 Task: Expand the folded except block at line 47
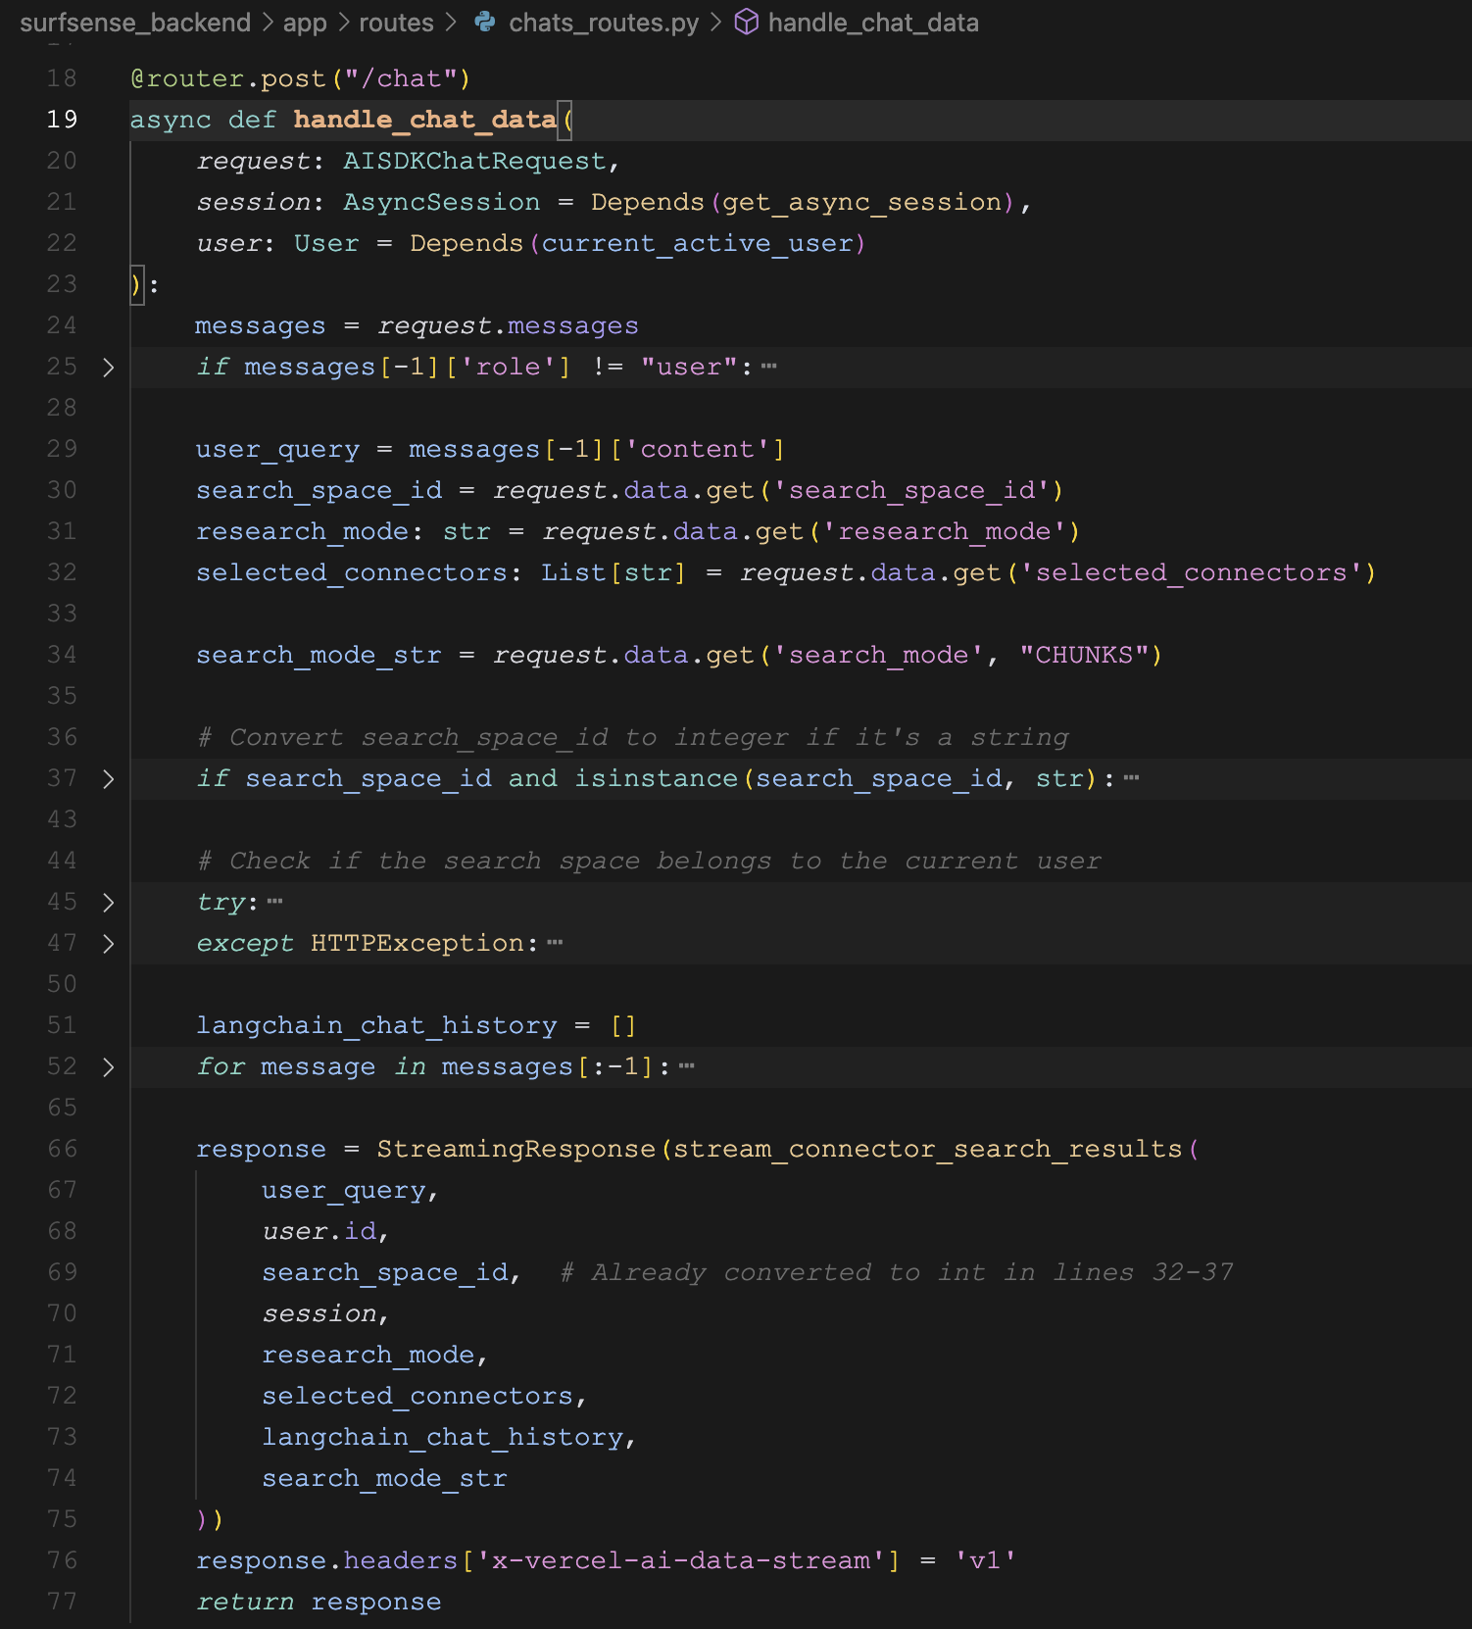point(108,944)
